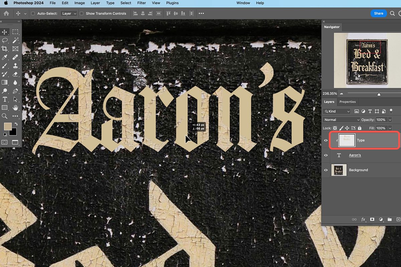Open the Normal blend mode dropdown
The height and width of the screenshot is (267, 401).
(342, 120)
